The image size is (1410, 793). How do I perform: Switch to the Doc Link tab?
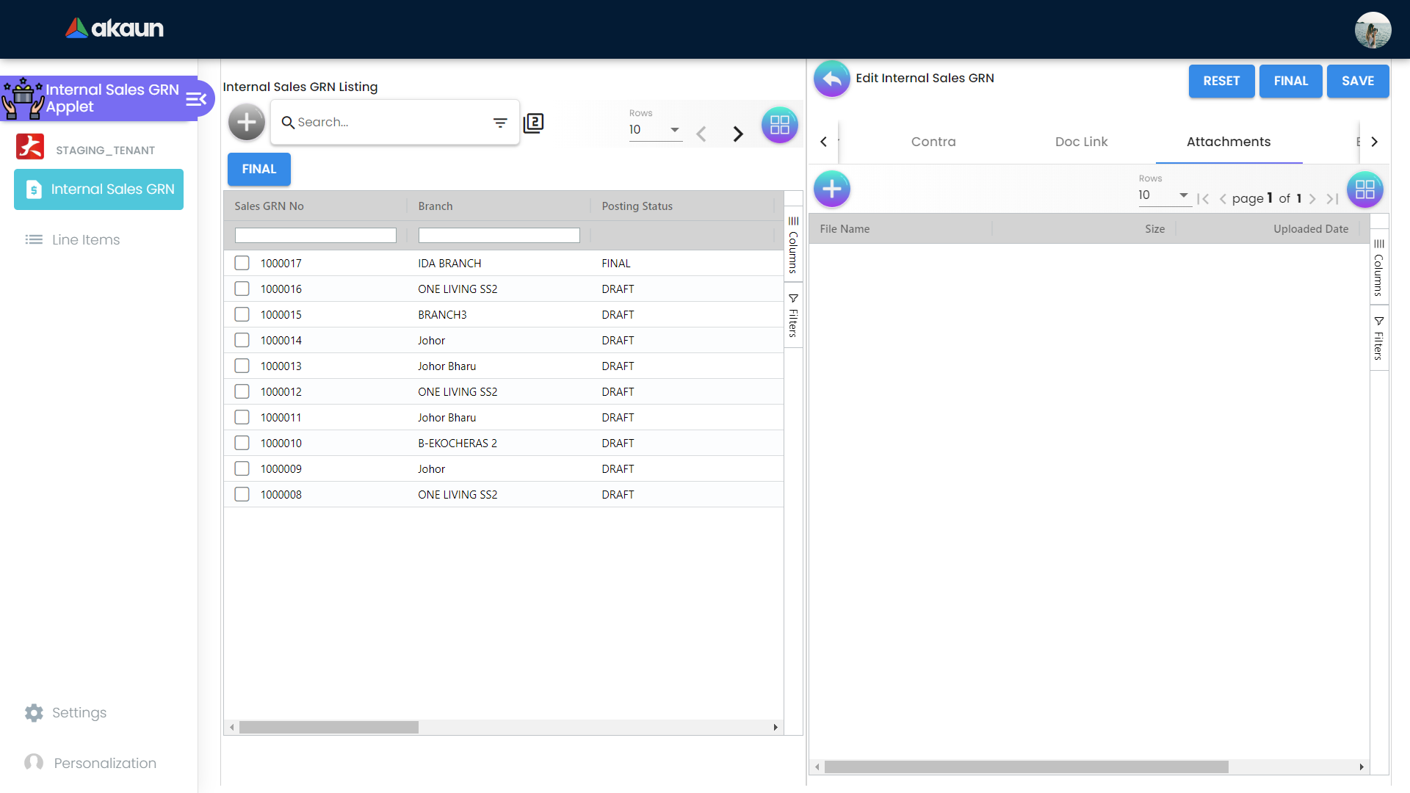coord(1081,142)
